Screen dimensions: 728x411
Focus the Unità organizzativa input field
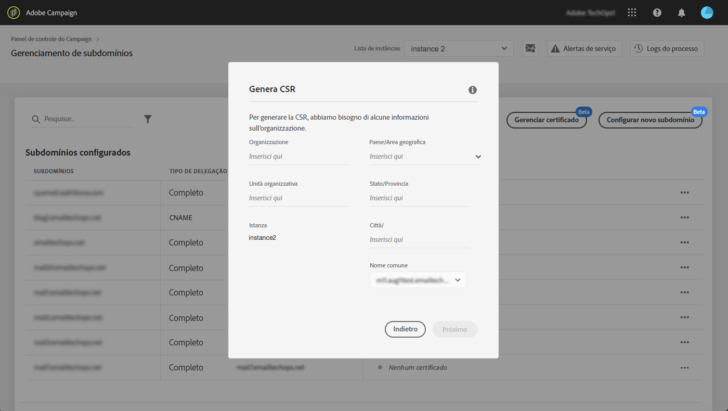pos(298,198)
